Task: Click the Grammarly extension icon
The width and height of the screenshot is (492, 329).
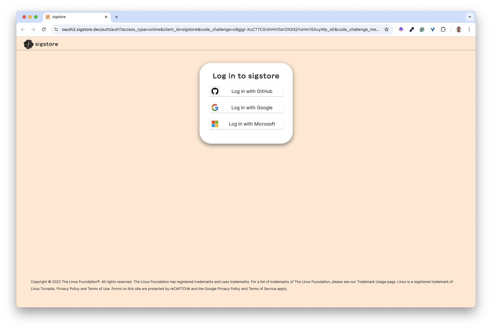Action: pyautogui.click(x=422, y=29)
